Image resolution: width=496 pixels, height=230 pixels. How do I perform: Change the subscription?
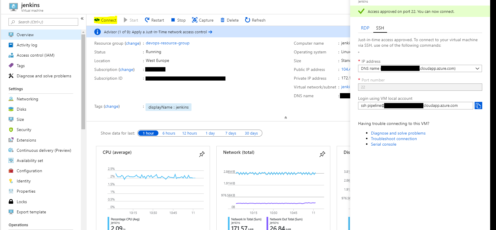[127, 69]
